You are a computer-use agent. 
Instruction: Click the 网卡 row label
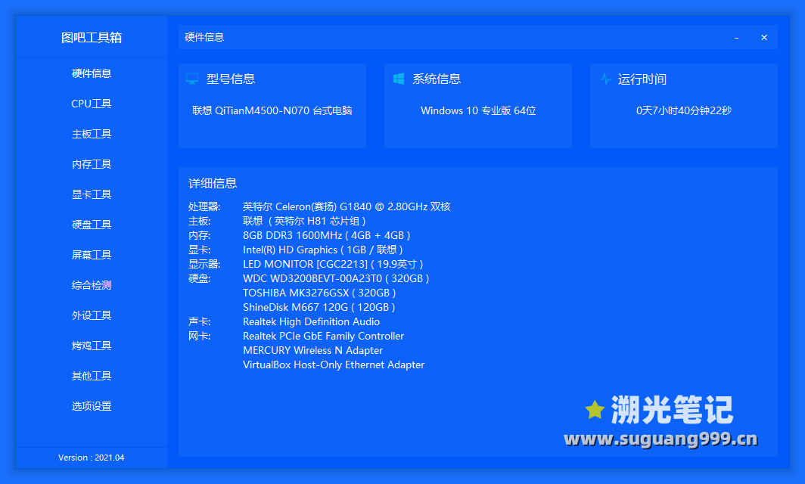199,337
